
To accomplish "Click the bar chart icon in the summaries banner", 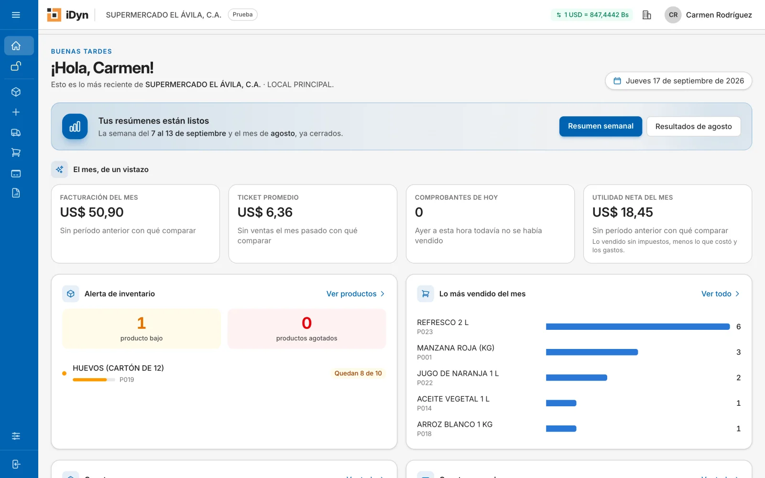I will coord(75,127).
